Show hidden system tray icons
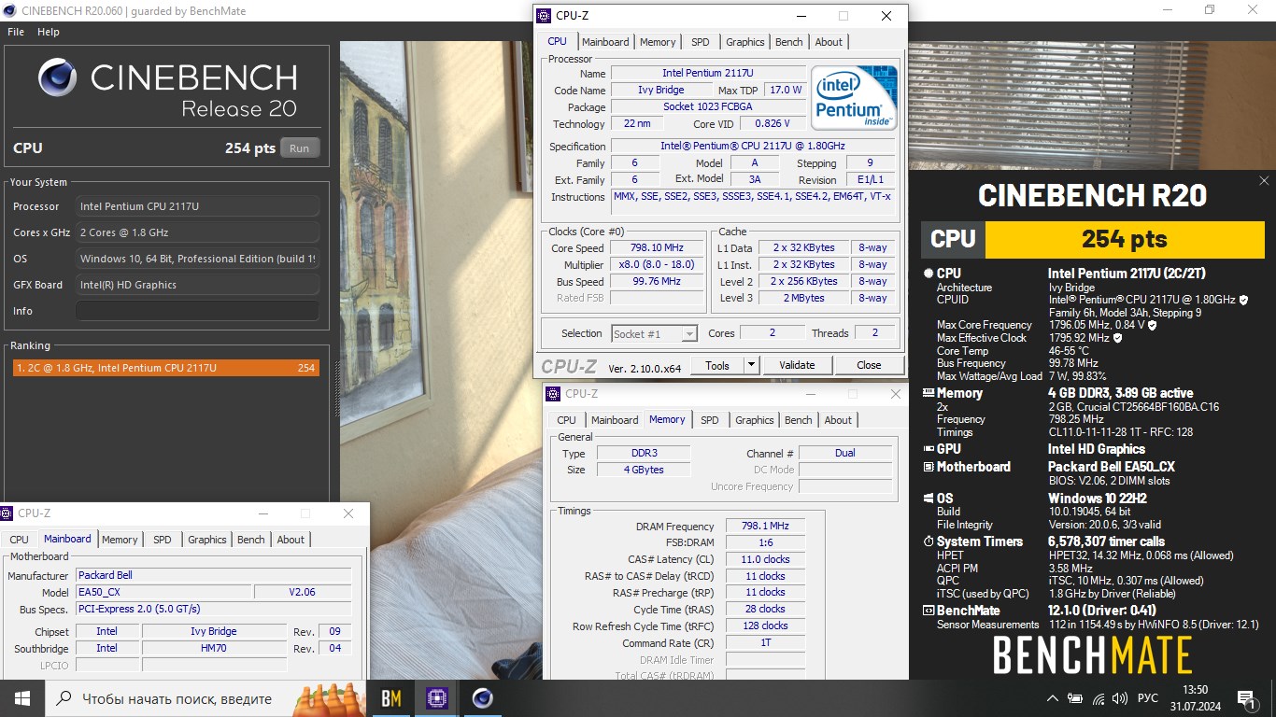This screenshot has height=717, width=1276. [1053, 698]
